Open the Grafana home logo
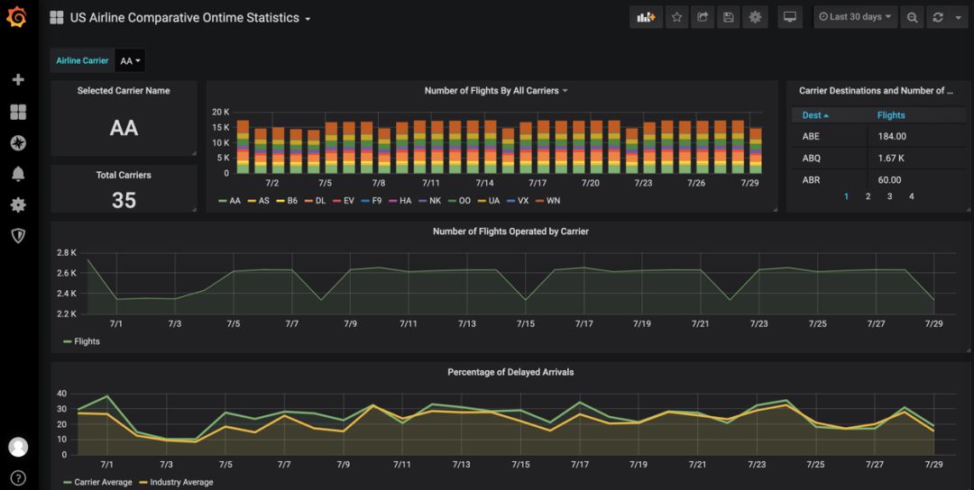The width and height of the screenshot is (974, 490). 17,17
